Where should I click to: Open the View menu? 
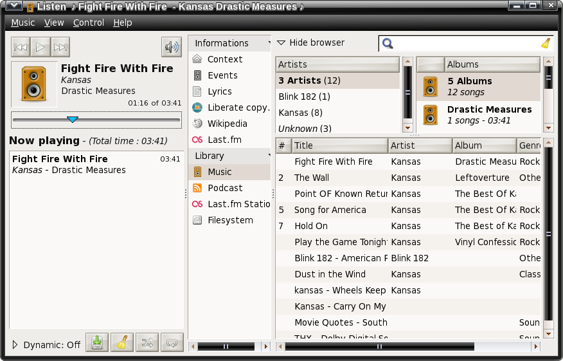pyautogui.click(x=54, y=23)
